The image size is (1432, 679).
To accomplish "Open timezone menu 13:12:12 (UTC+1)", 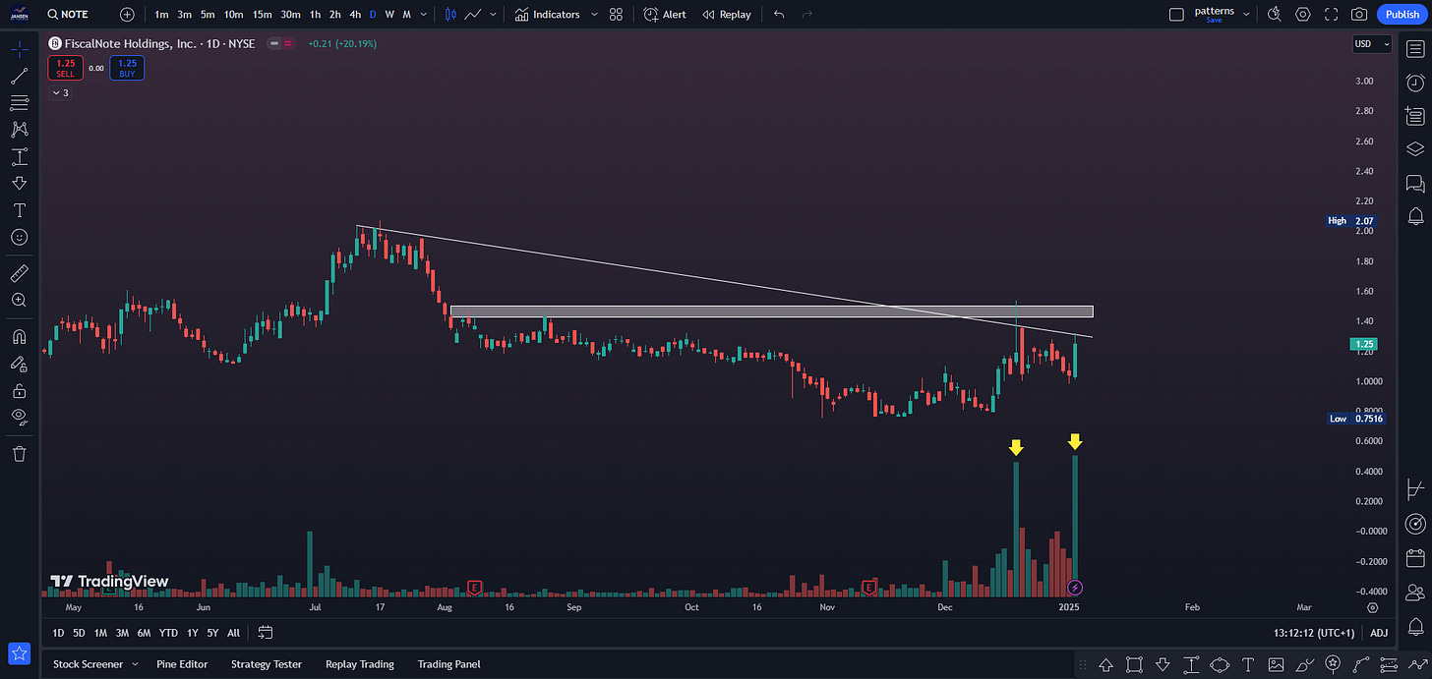I will (1315, 633).
